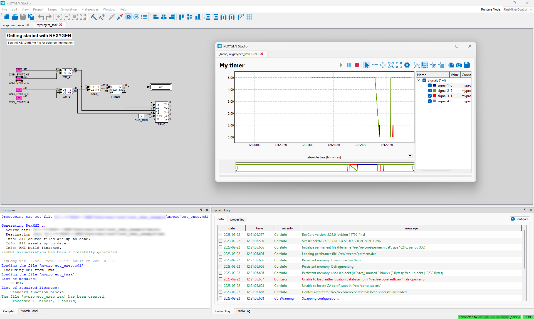Click the Configure button in System Log
The height and width of the screenshot is (319, 534).
pyautogui.click(x=520, y=219)
